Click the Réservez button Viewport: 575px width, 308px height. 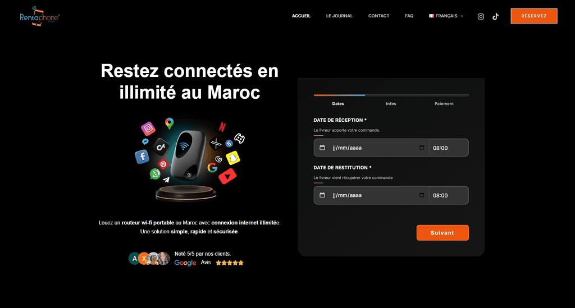(x=534, y=16)
